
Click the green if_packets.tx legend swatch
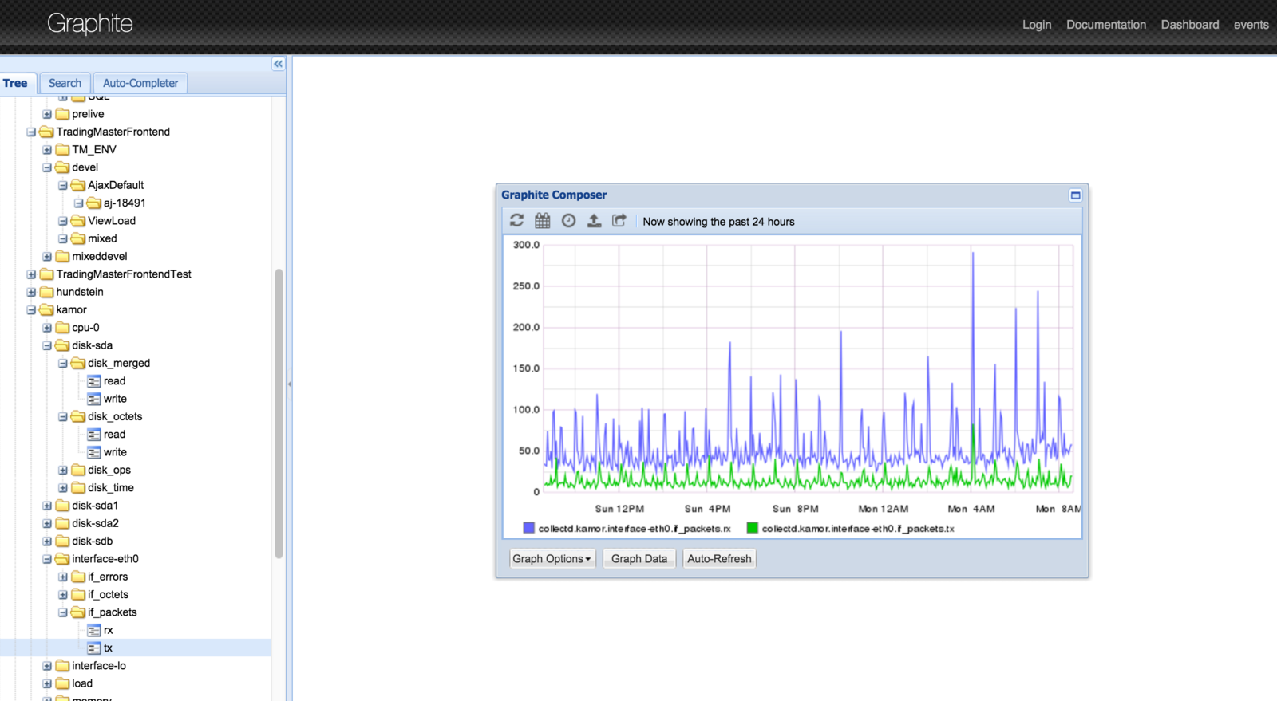[x=752, y=528]
